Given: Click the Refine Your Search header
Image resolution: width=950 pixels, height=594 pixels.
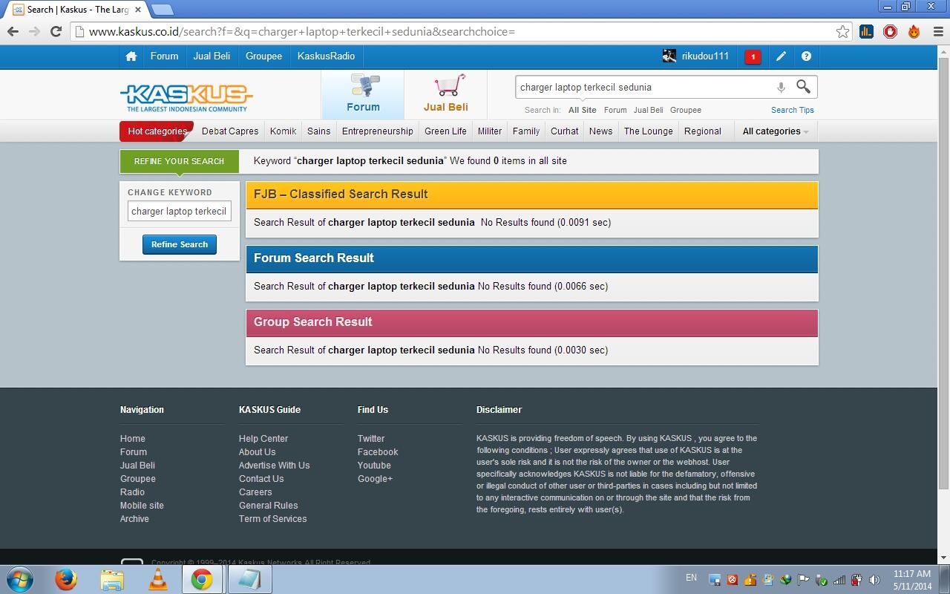Looking at the screenshot, I should point(179,161).
